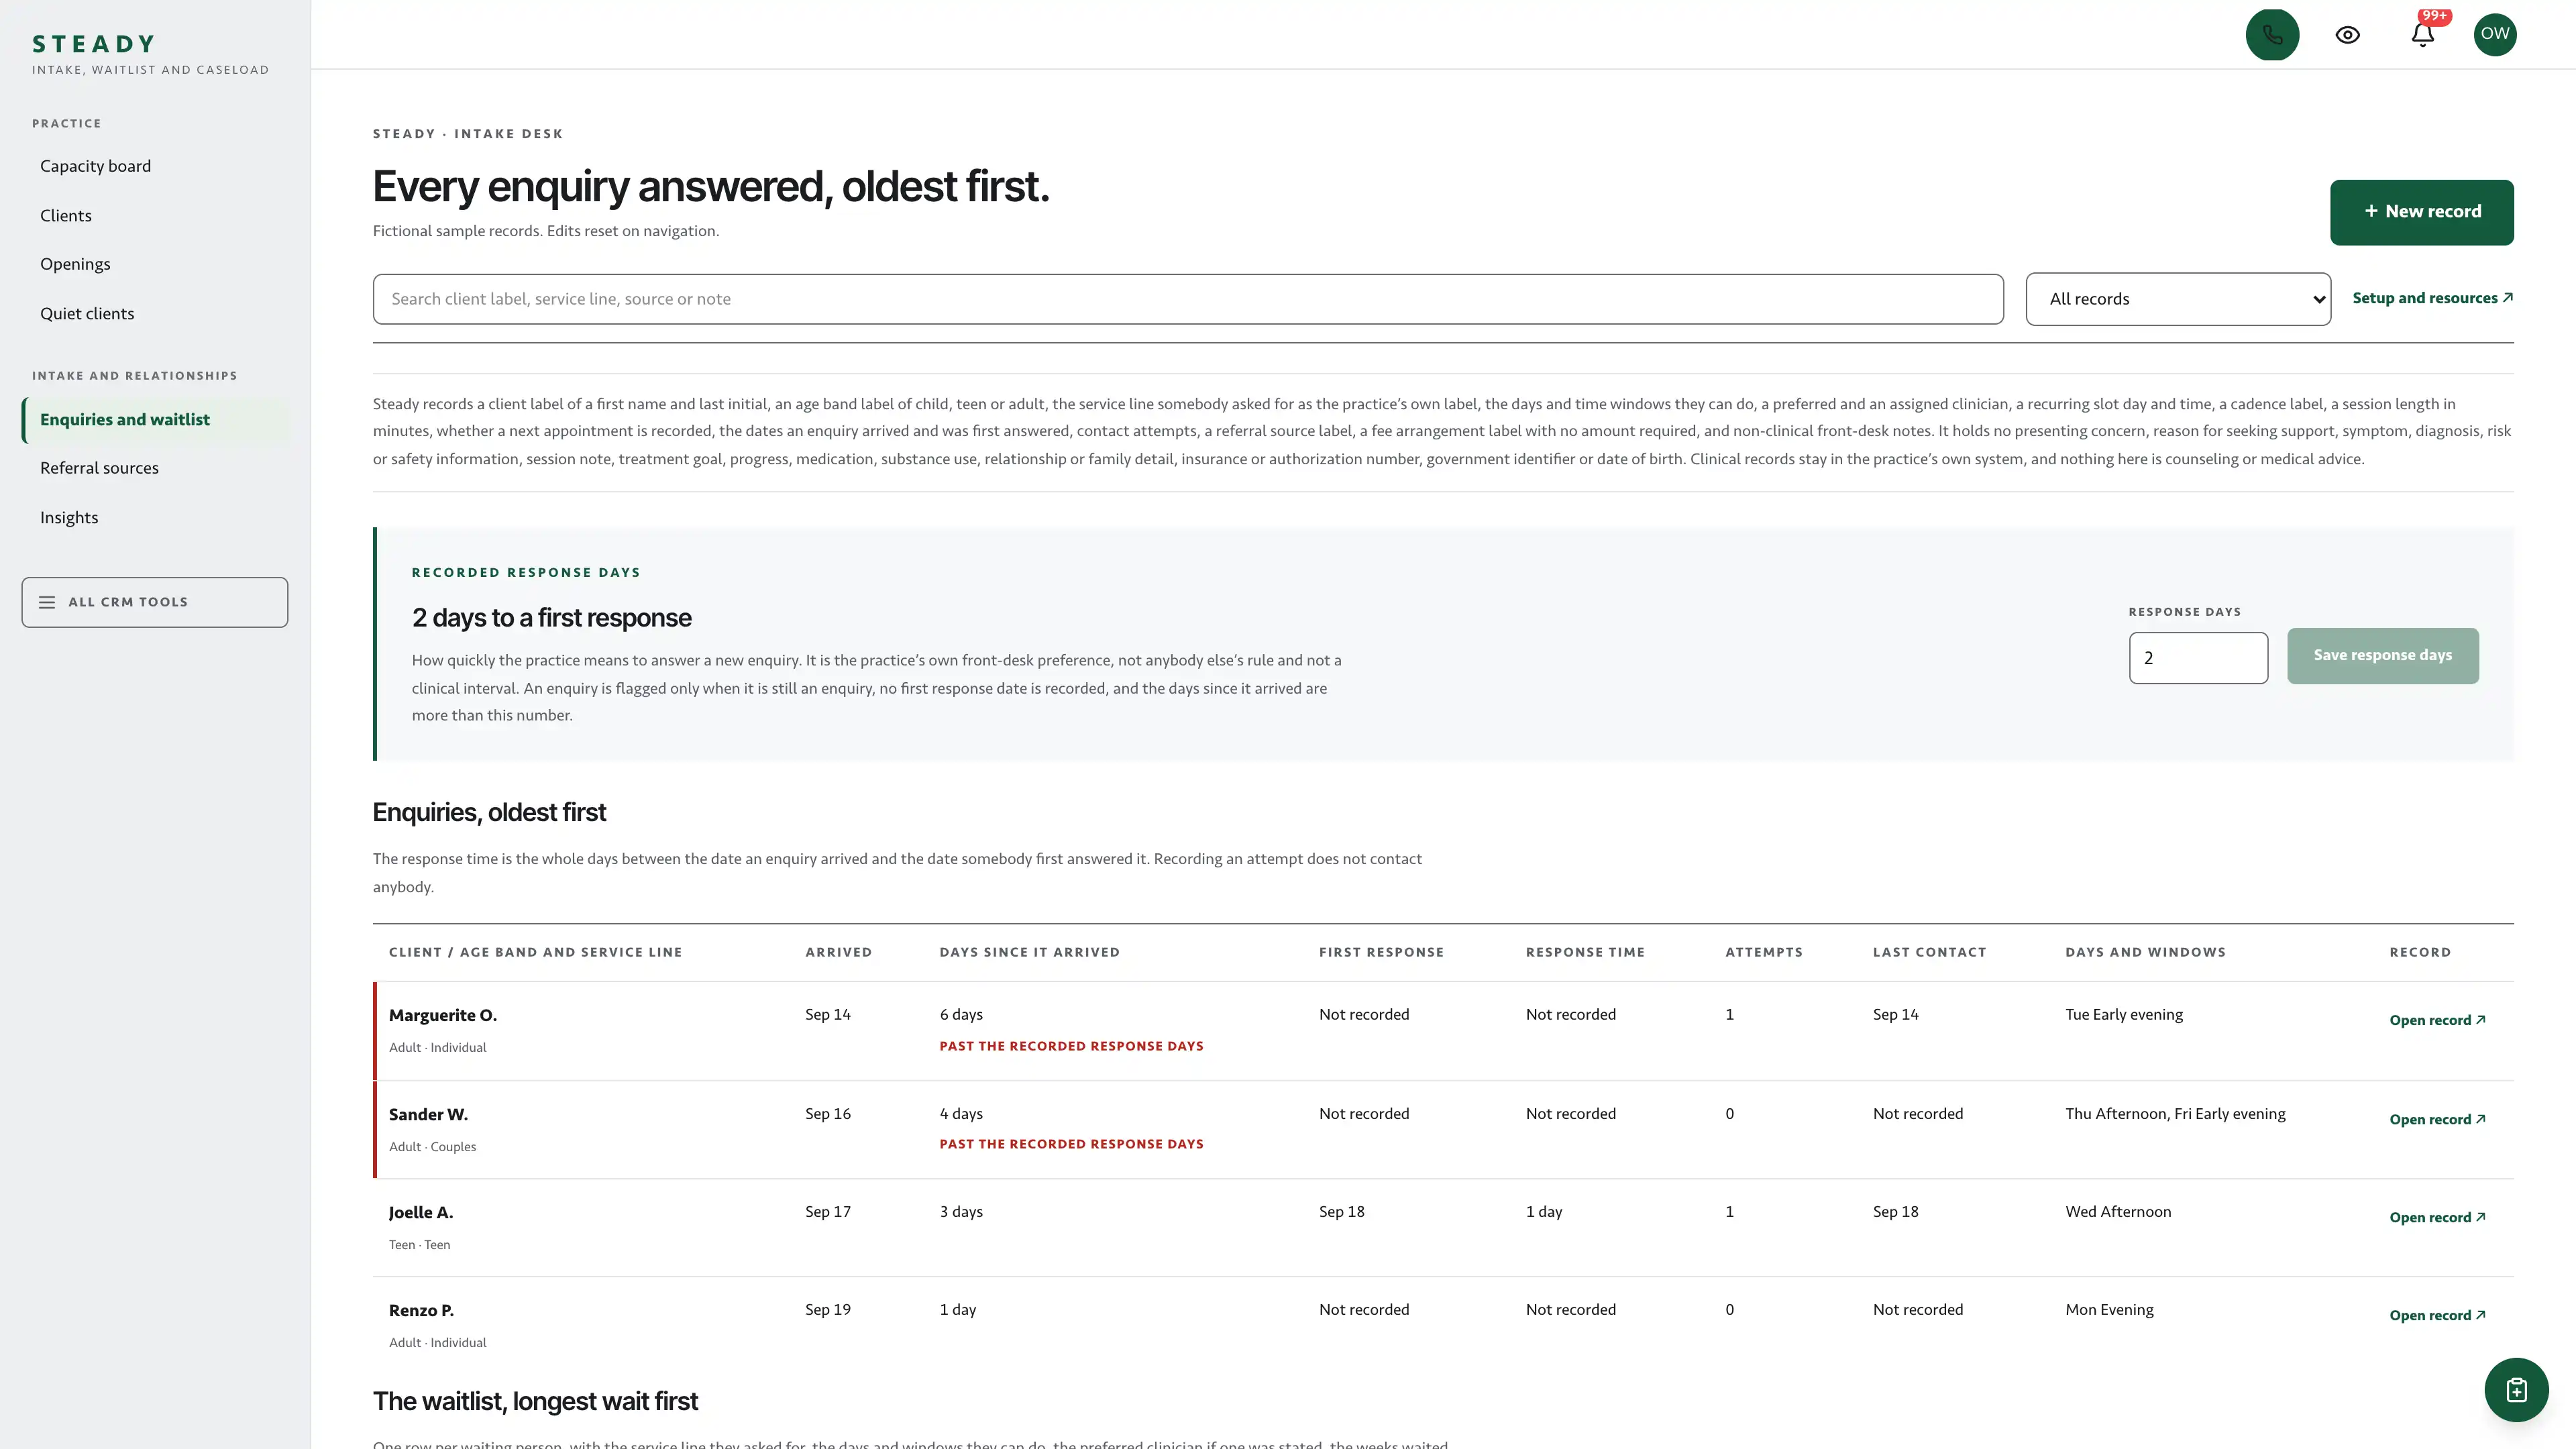Click the STEADY logo in the sidebar
2576x1449 pixels.
coord(94,44)
